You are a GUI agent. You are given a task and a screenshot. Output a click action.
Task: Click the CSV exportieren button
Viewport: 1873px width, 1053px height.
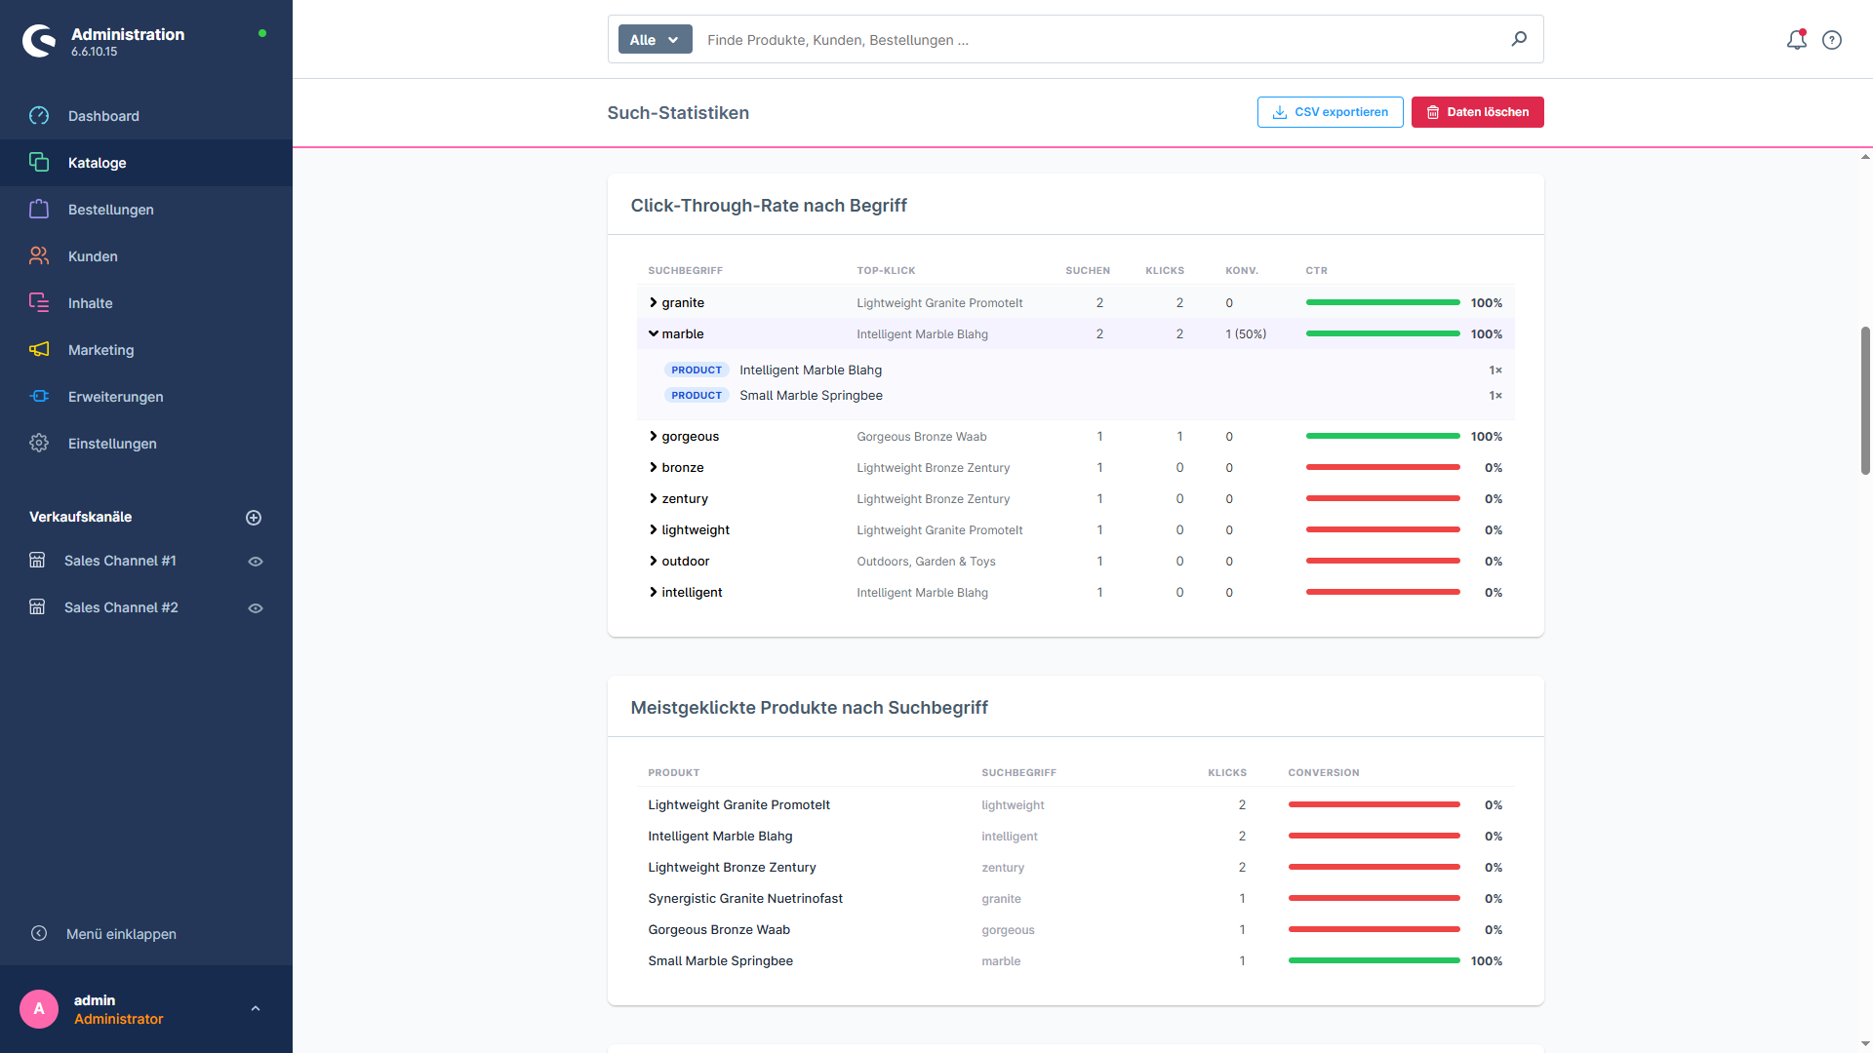tap(1331, 112)
